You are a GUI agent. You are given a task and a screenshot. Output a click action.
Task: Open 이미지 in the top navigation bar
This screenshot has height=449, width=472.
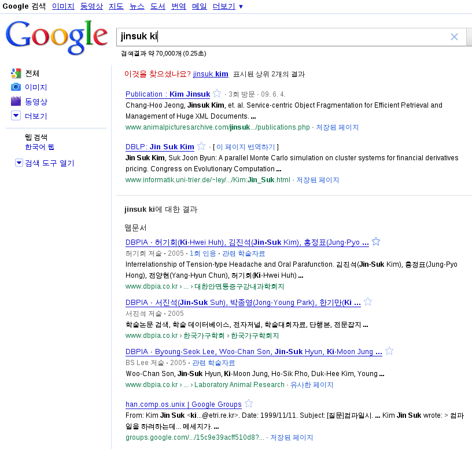point(63,6)
